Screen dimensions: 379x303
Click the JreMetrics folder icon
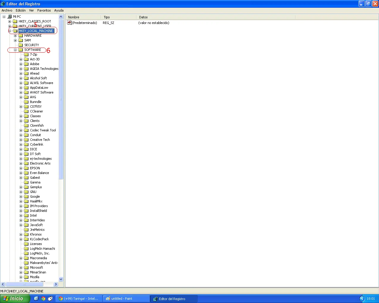coord(26,230)
